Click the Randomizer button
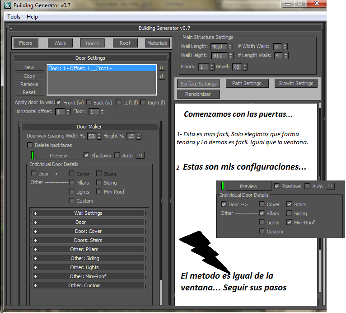The image size is (346, 313). click(197, 94)
